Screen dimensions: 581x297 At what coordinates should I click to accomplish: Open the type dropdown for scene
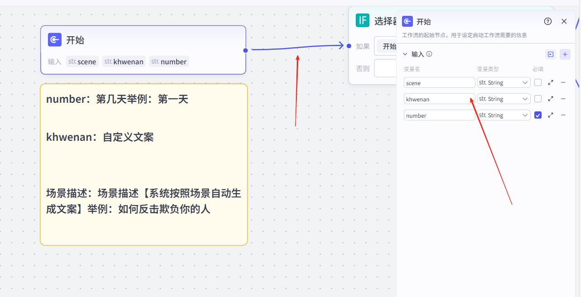click(x=504, y=82)
